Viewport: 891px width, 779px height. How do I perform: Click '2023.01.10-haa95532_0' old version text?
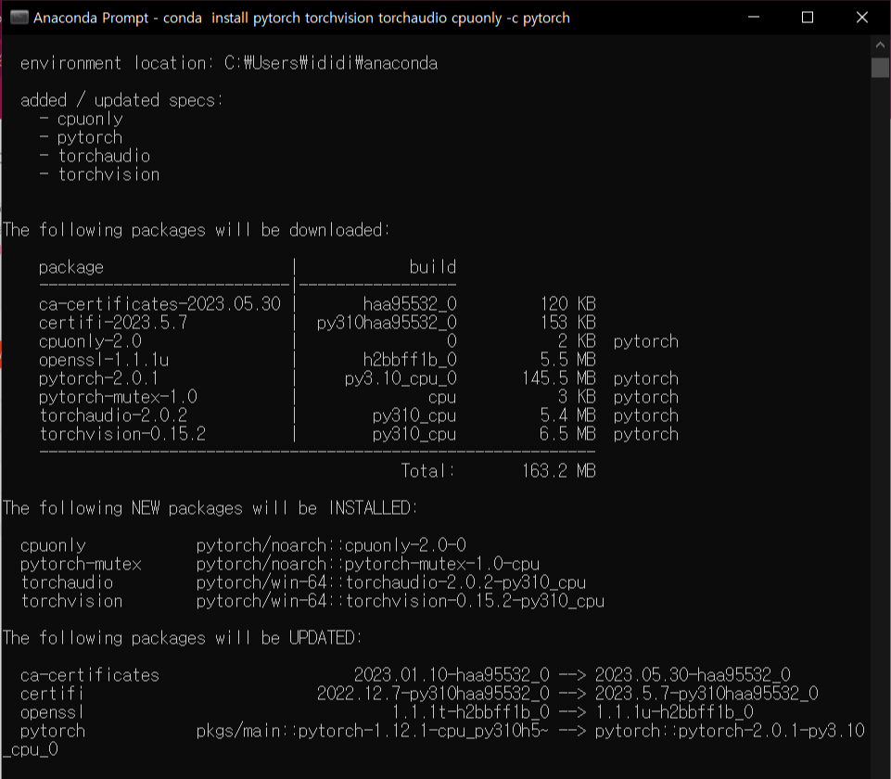452,675
